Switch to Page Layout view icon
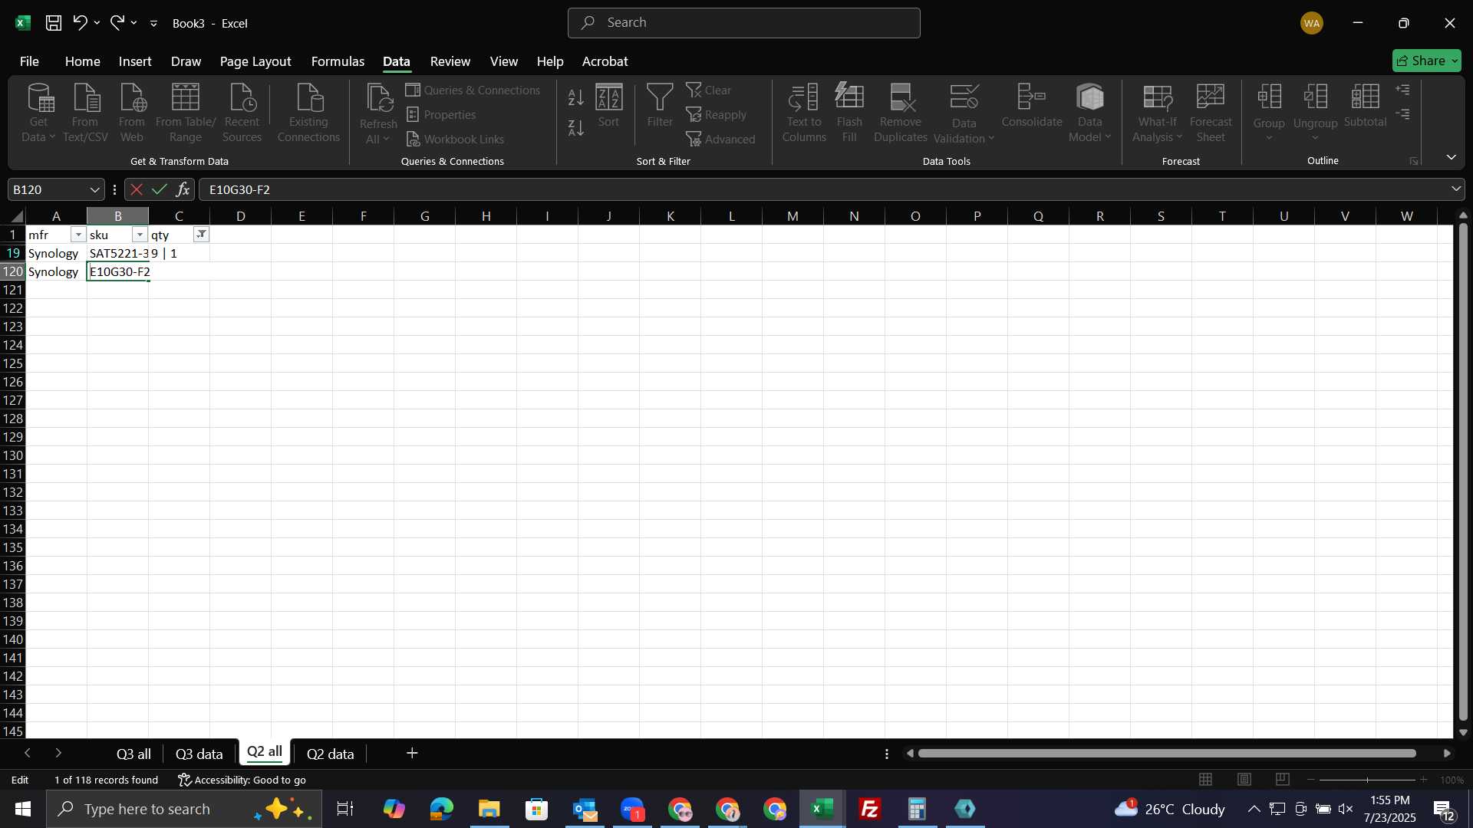This screenshot has width=1473, height=828. [x=1244, y=780]
